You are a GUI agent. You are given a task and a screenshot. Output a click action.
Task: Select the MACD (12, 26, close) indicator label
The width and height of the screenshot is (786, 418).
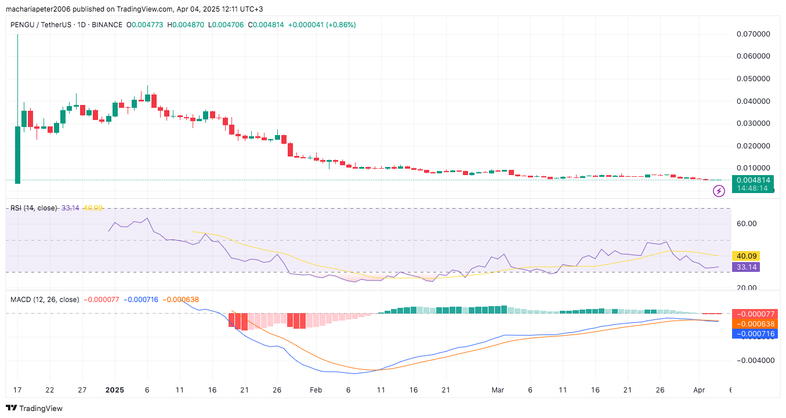[x=45, y=300]
